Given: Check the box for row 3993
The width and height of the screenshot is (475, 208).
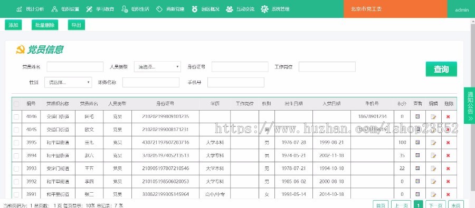Looking at the screenshot, I should point(16,169).
